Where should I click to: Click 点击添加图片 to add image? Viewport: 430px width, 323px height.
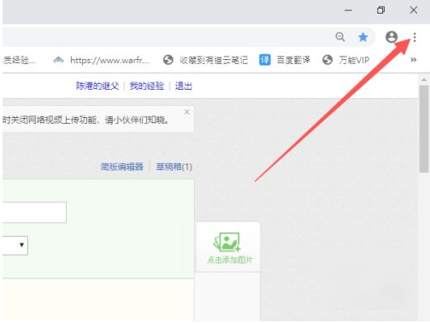coord(227,247)
